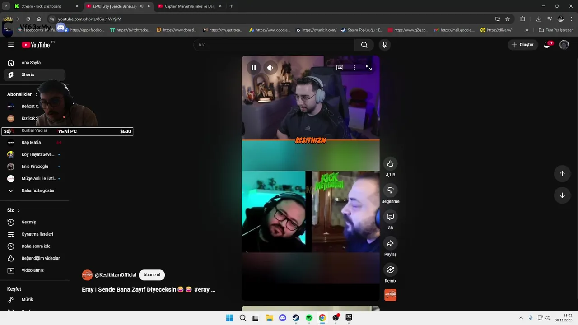Open the Tüm Yer İşaretleri folder
The image size is (578, 325).
click(556, 30)
